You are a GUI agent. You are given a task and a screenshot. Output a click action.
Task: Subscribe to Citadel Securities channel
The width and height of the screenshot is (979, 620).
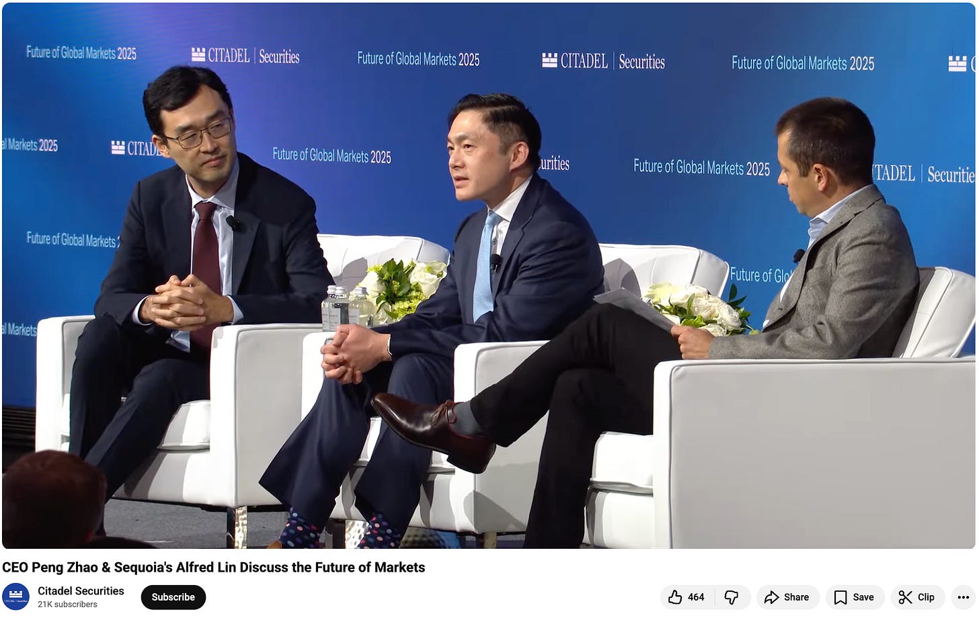[x=173, y=596]
